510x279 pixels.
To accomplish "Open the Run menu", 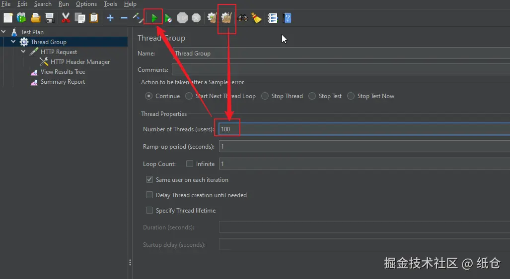I will [x=64, y=4].
